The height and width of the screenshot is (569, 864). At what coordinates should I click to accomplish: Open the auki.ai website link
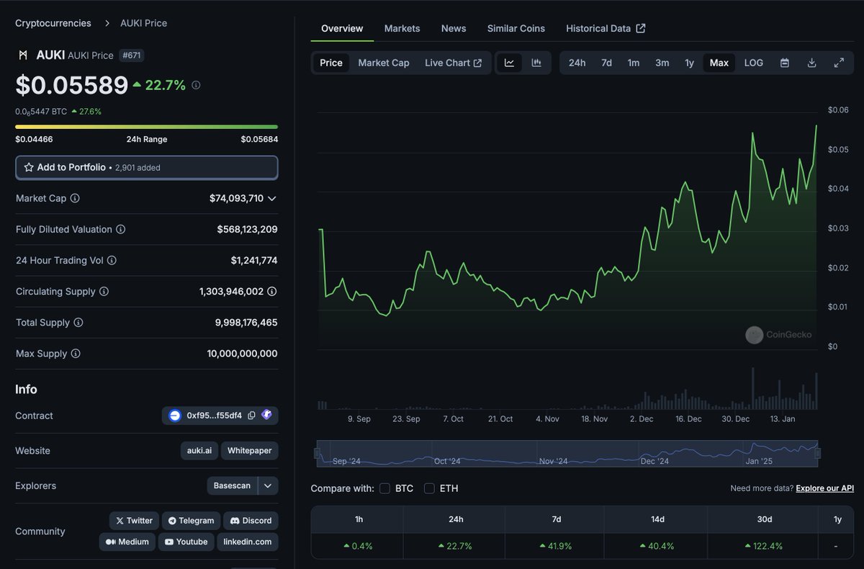tap(199, 451)
